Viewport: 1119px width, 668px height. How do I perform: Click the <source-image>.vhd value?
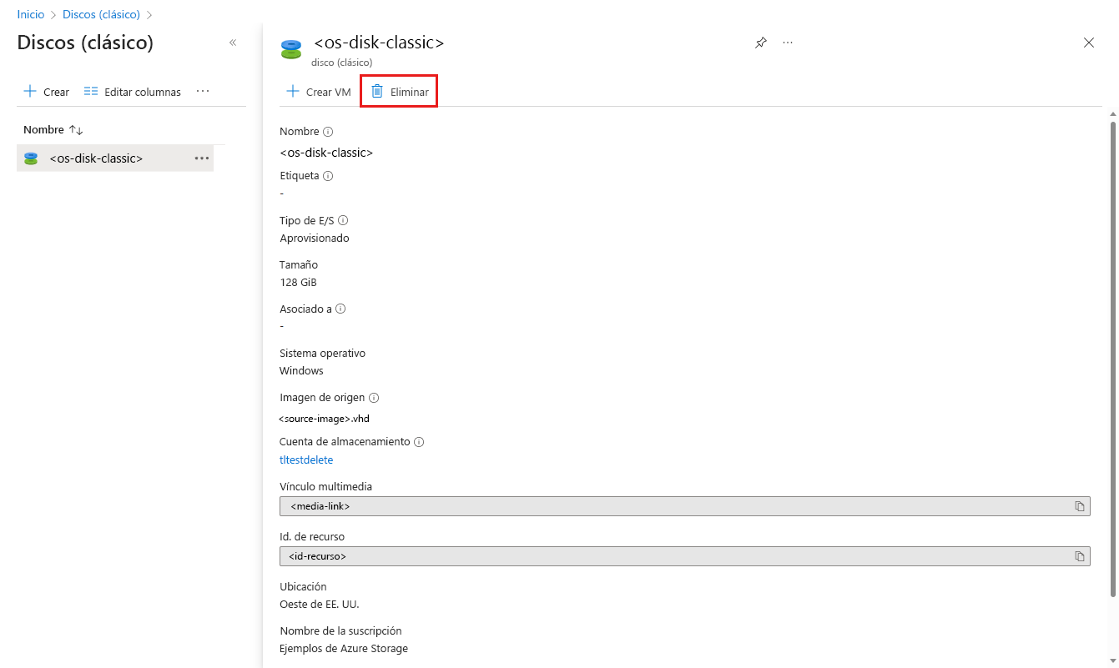pos(324,419)
